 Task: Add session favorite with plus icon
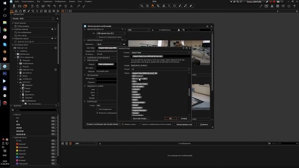(x=52, y=38)
